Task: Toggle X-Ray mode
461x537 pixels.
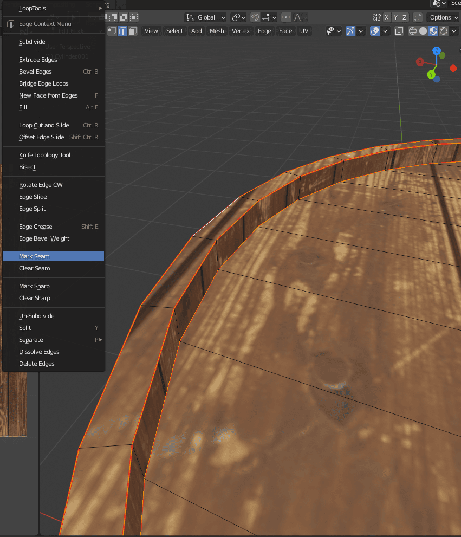Action: click(399, 31)
